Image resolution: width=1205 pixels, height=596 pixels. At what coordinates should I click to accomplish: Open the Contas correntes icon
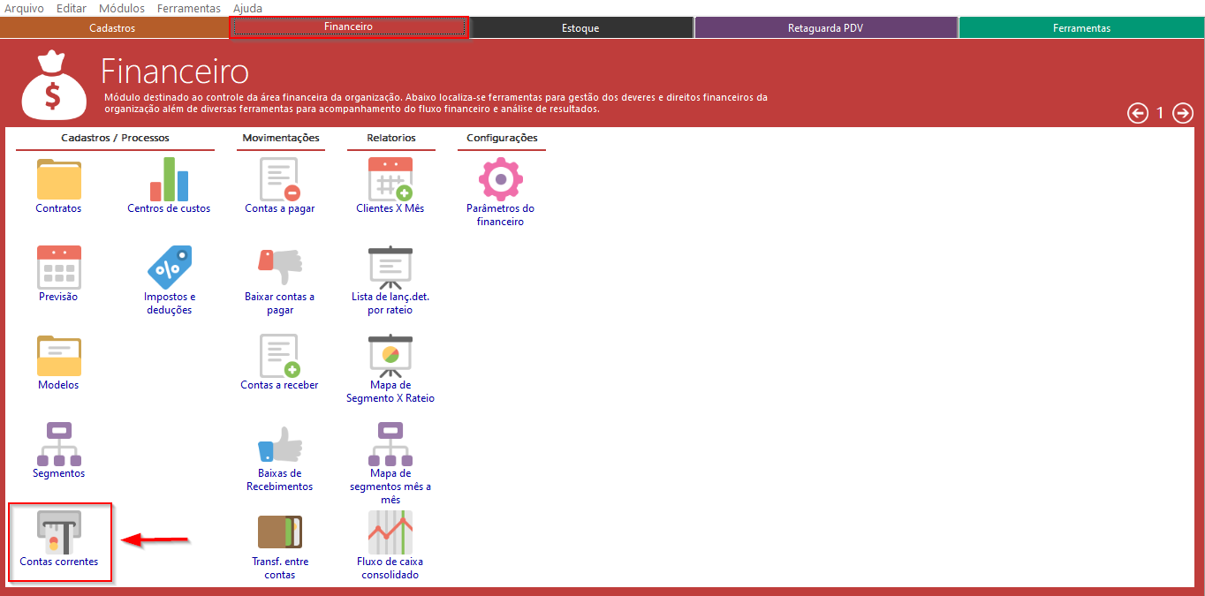(58, 532)
